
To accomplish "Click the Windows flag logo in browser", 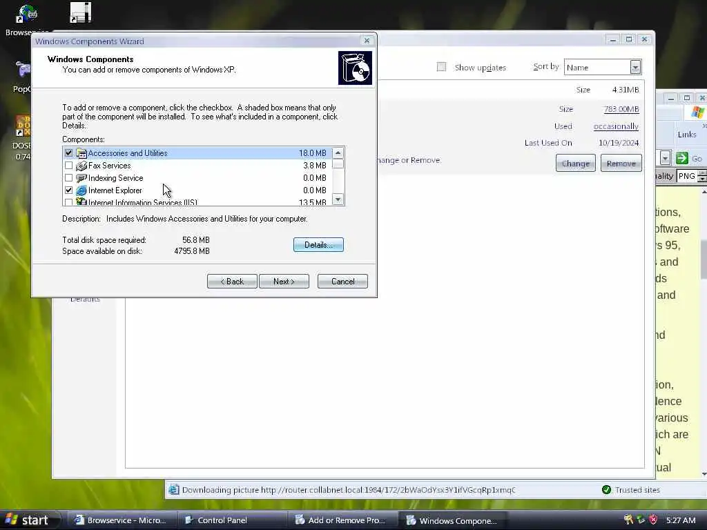I will tap(697, 112).
